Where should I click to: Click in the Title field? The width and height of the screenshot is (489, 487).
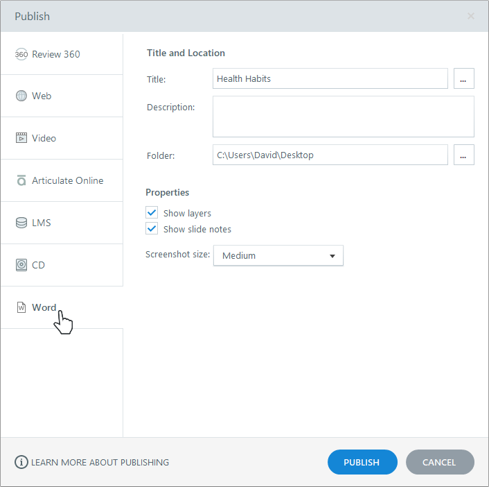[x=330, y=78]
